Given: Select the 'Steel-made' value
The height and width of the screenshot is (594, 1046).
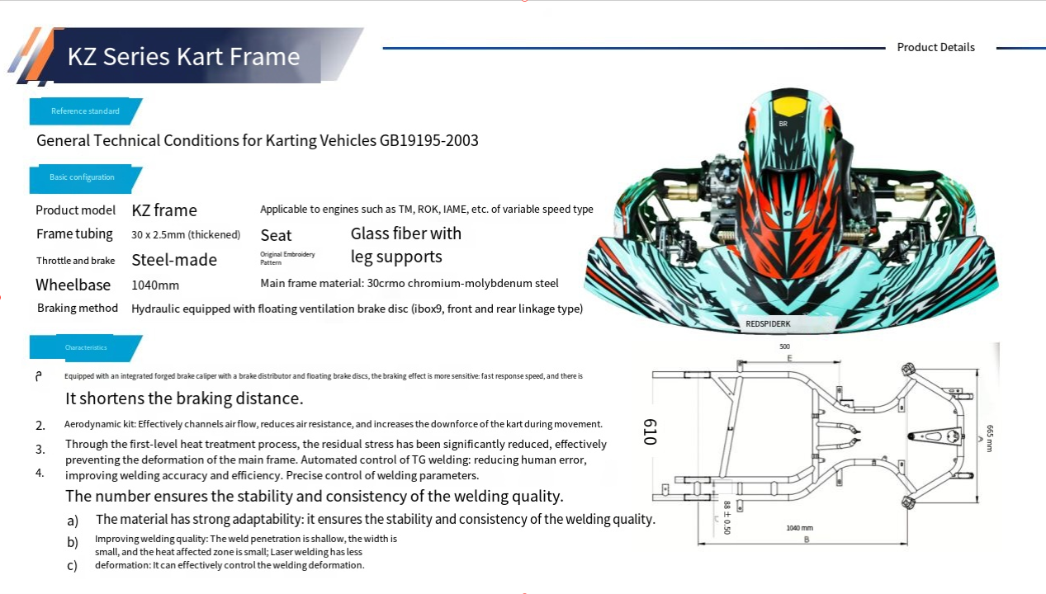Looking at the screenshot, I should pos(174,260).
